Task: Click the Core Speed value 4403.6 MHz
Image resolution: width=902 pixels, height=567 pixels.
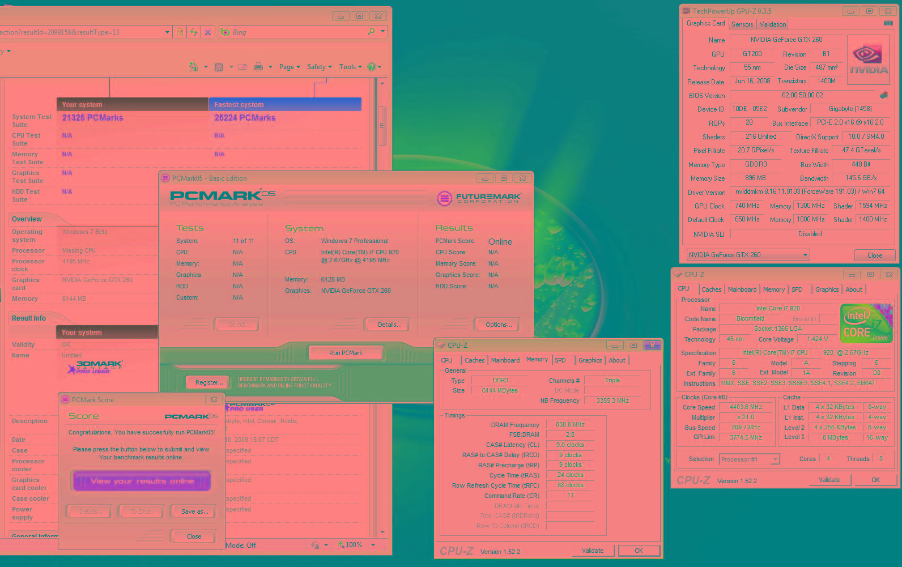Action: 746,407
